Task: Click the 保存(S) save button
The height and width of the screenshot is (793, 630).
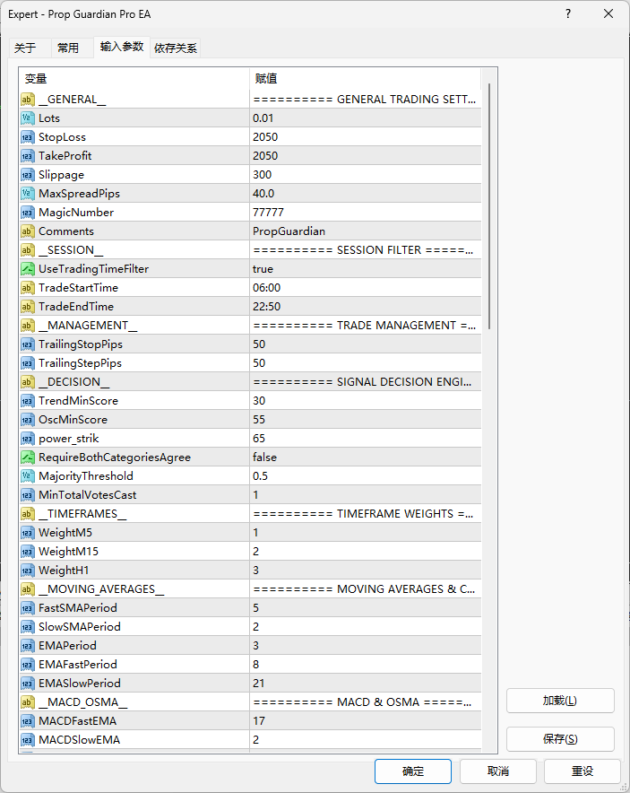Action: tap(560, 739)
